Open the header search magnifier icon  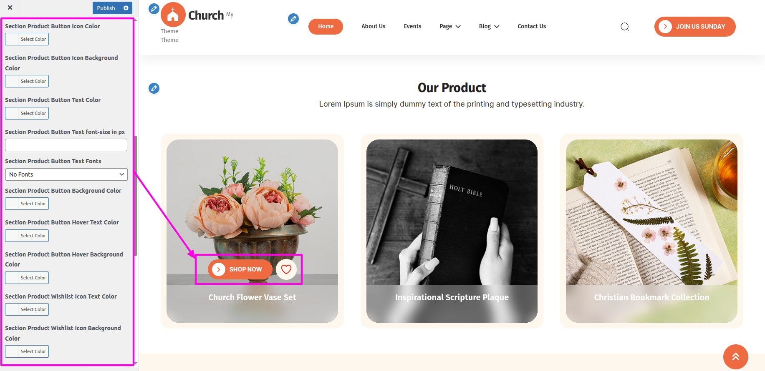(625, 27)
